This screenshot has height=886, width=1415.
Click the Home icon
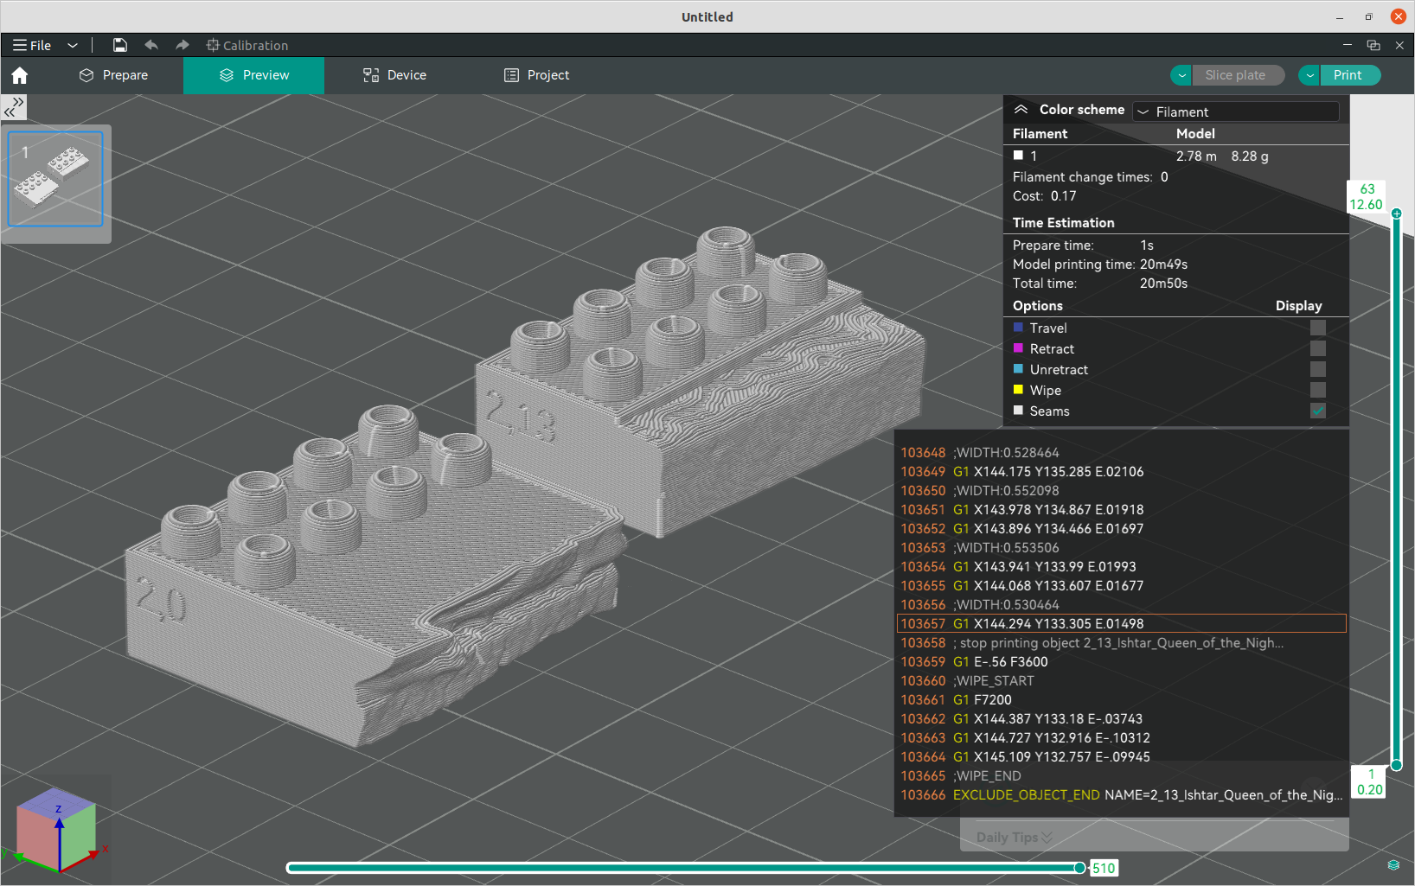[x=20, y=76]
